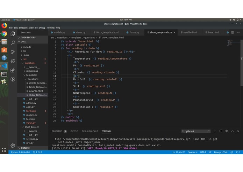This screenshot has width=243, height=172.
Task: Click the editor minimap preview
Action: 230,42
